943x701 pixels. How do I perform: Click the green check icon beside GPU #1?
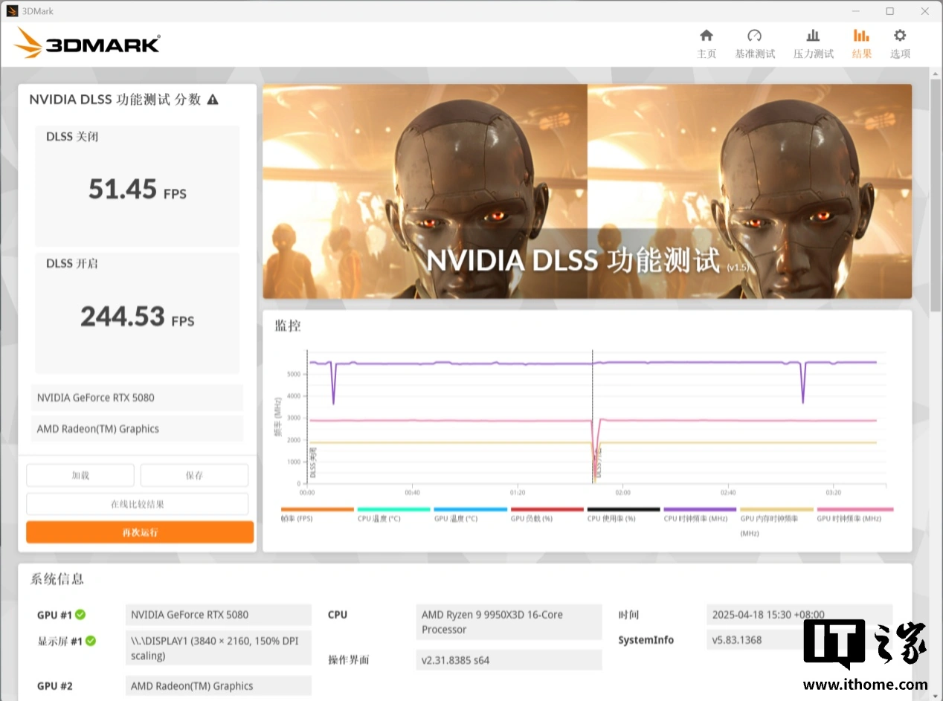tap(80, 615)
